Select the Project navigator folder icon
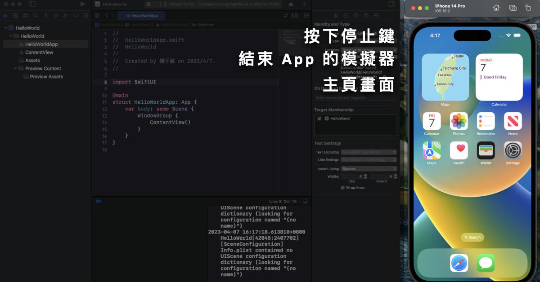 pyautogui.click(x=5, y=15)
